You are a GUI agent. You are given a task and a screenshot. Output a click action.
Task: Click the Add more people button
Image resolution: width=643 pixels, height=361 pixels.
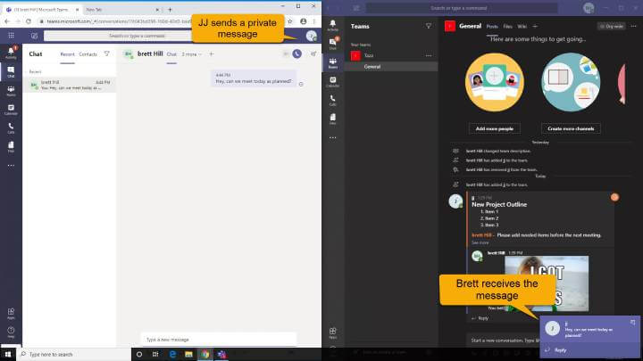pos(495,128)
